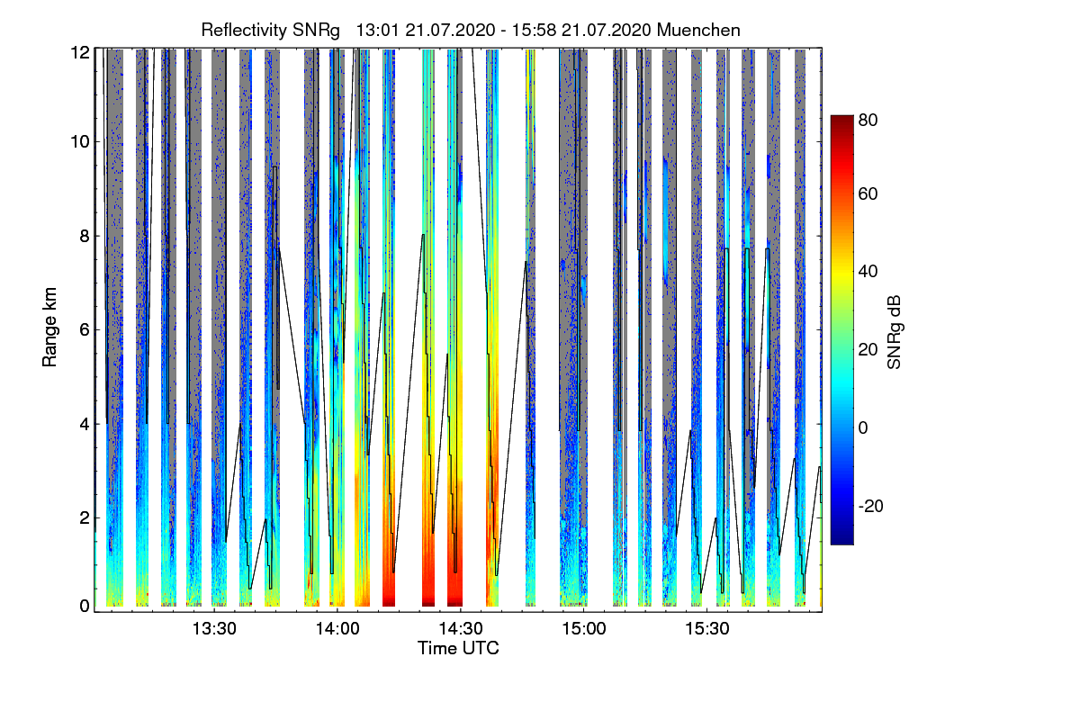
Task: Click the 4 km range tick label
Action: tap(85, 423)
